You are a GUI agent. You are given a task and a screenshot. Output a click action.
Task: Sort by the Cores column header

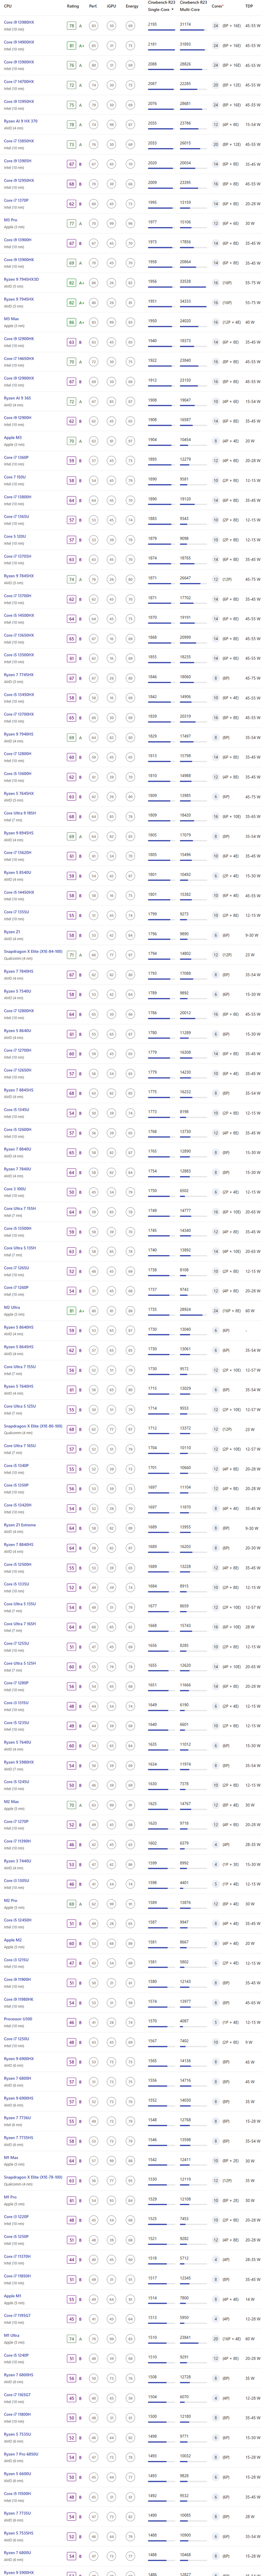point(217,6)
